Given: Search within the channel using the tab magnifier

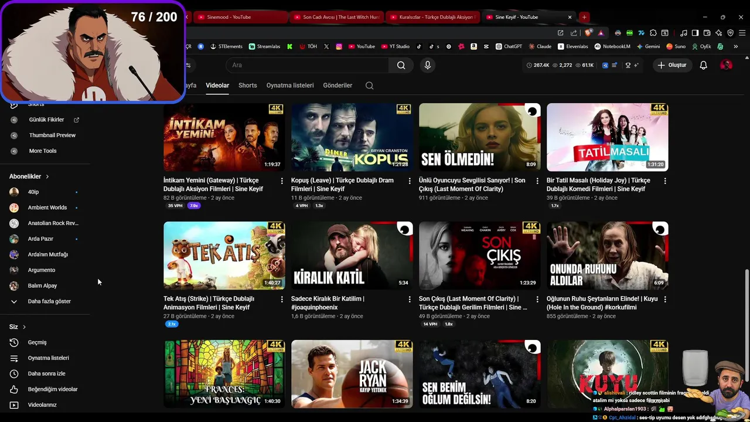Looking at the screenshot, I should point(369,86).
